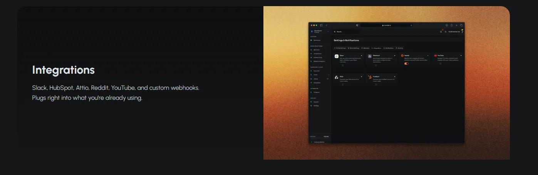Enable the Slack integration toggle

click(x=342, y=65)
